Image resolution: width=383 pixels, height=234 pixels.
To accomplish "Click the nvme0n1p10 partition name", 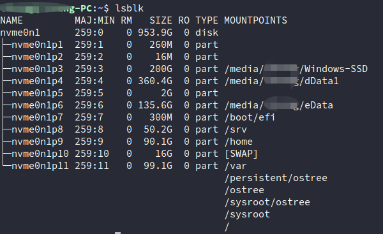I will (x=40, y=154).
